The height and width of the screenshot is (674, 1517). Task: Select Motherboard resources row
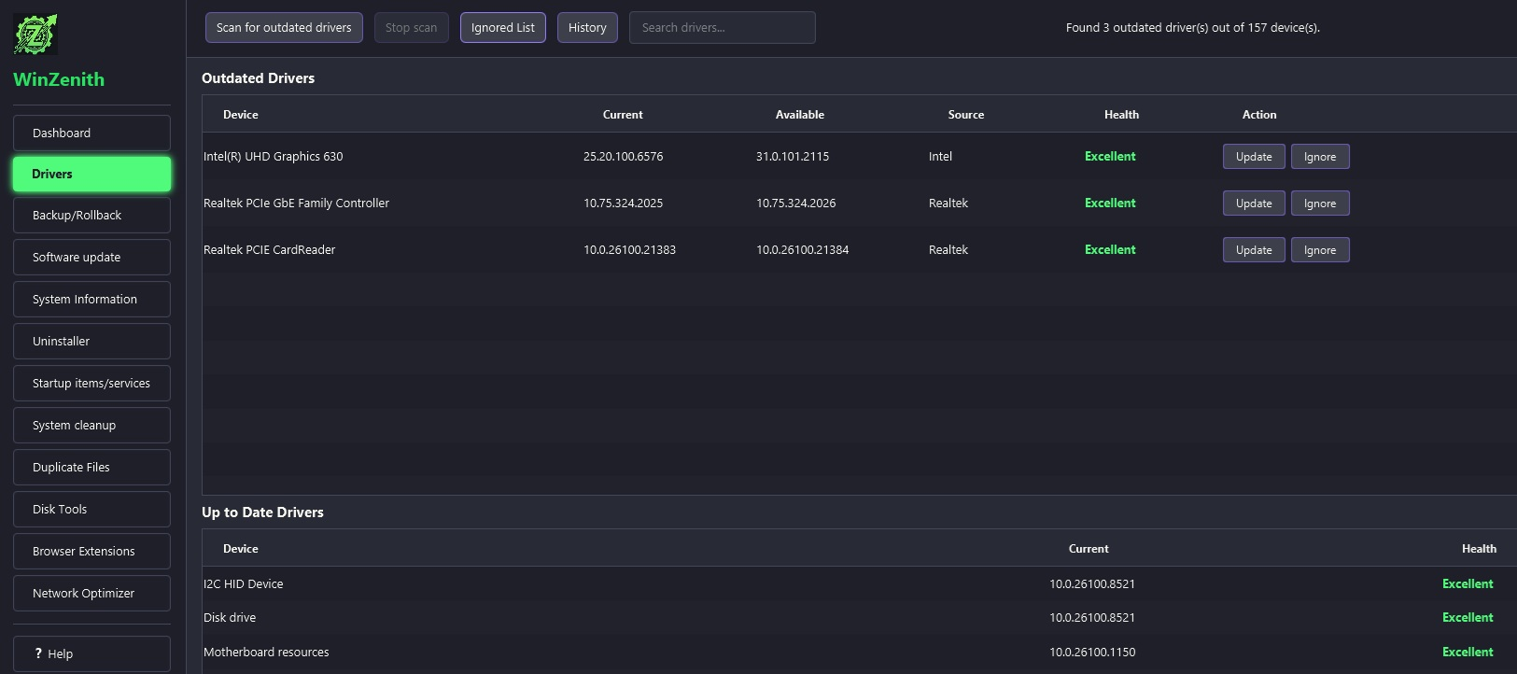pyautogui.click(x=859, y=652)
